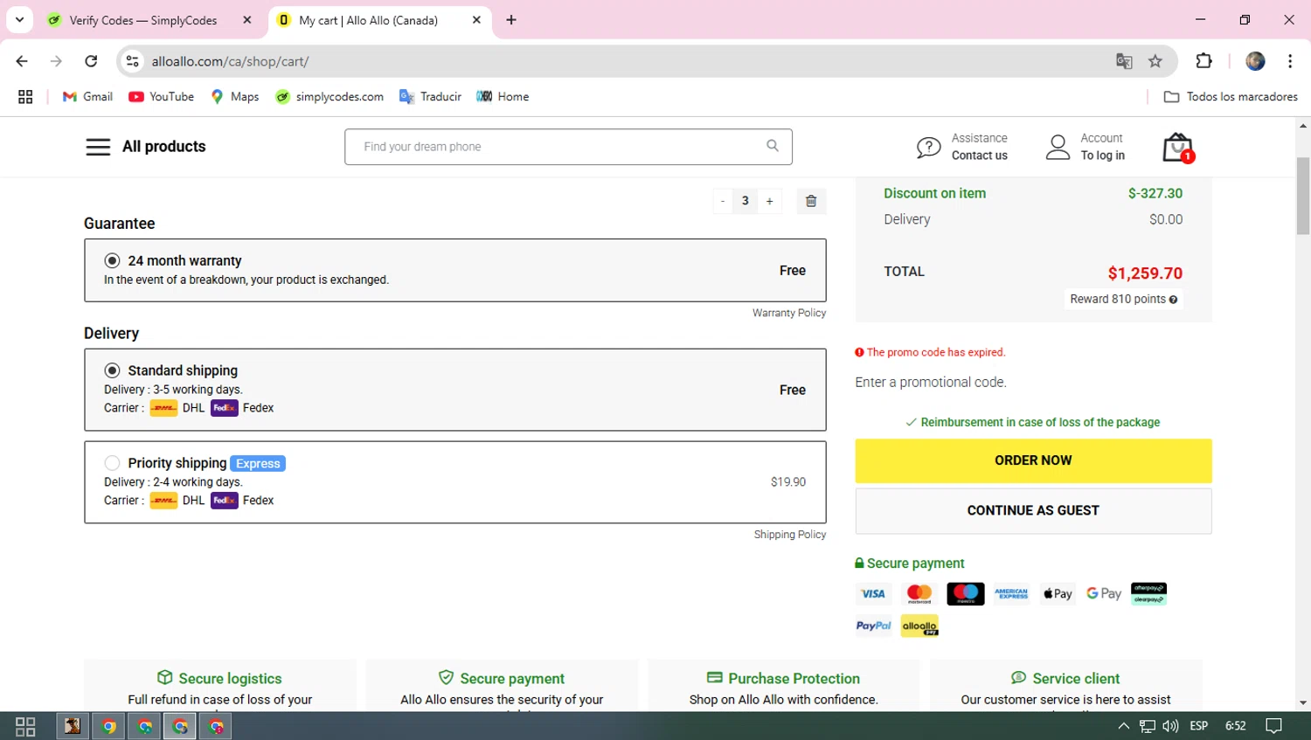Click the browser translate page icon
The width and height of the screenshot is (1311, 740).
click(1124, 61)
